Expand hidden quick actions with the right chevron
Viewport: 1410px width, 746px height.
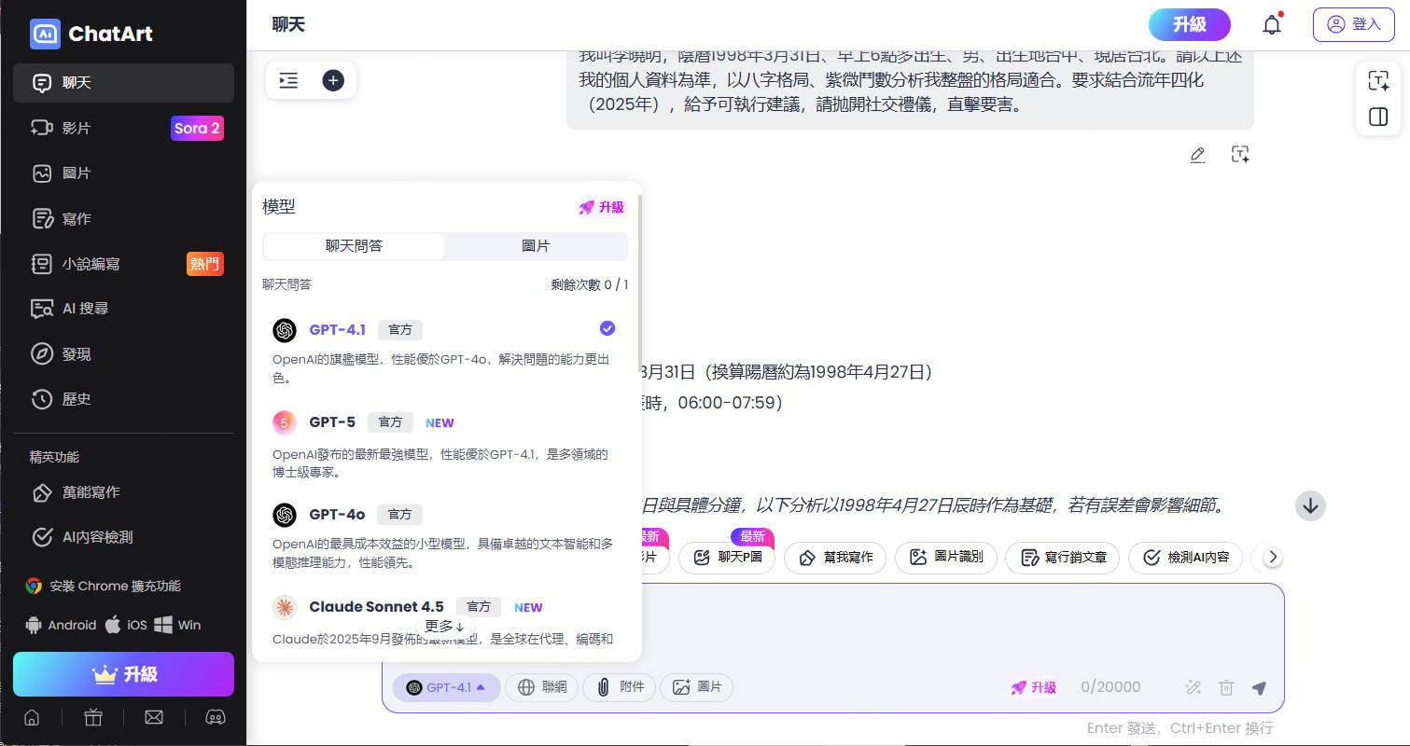pyautogui.click(x=1271, y=557)
